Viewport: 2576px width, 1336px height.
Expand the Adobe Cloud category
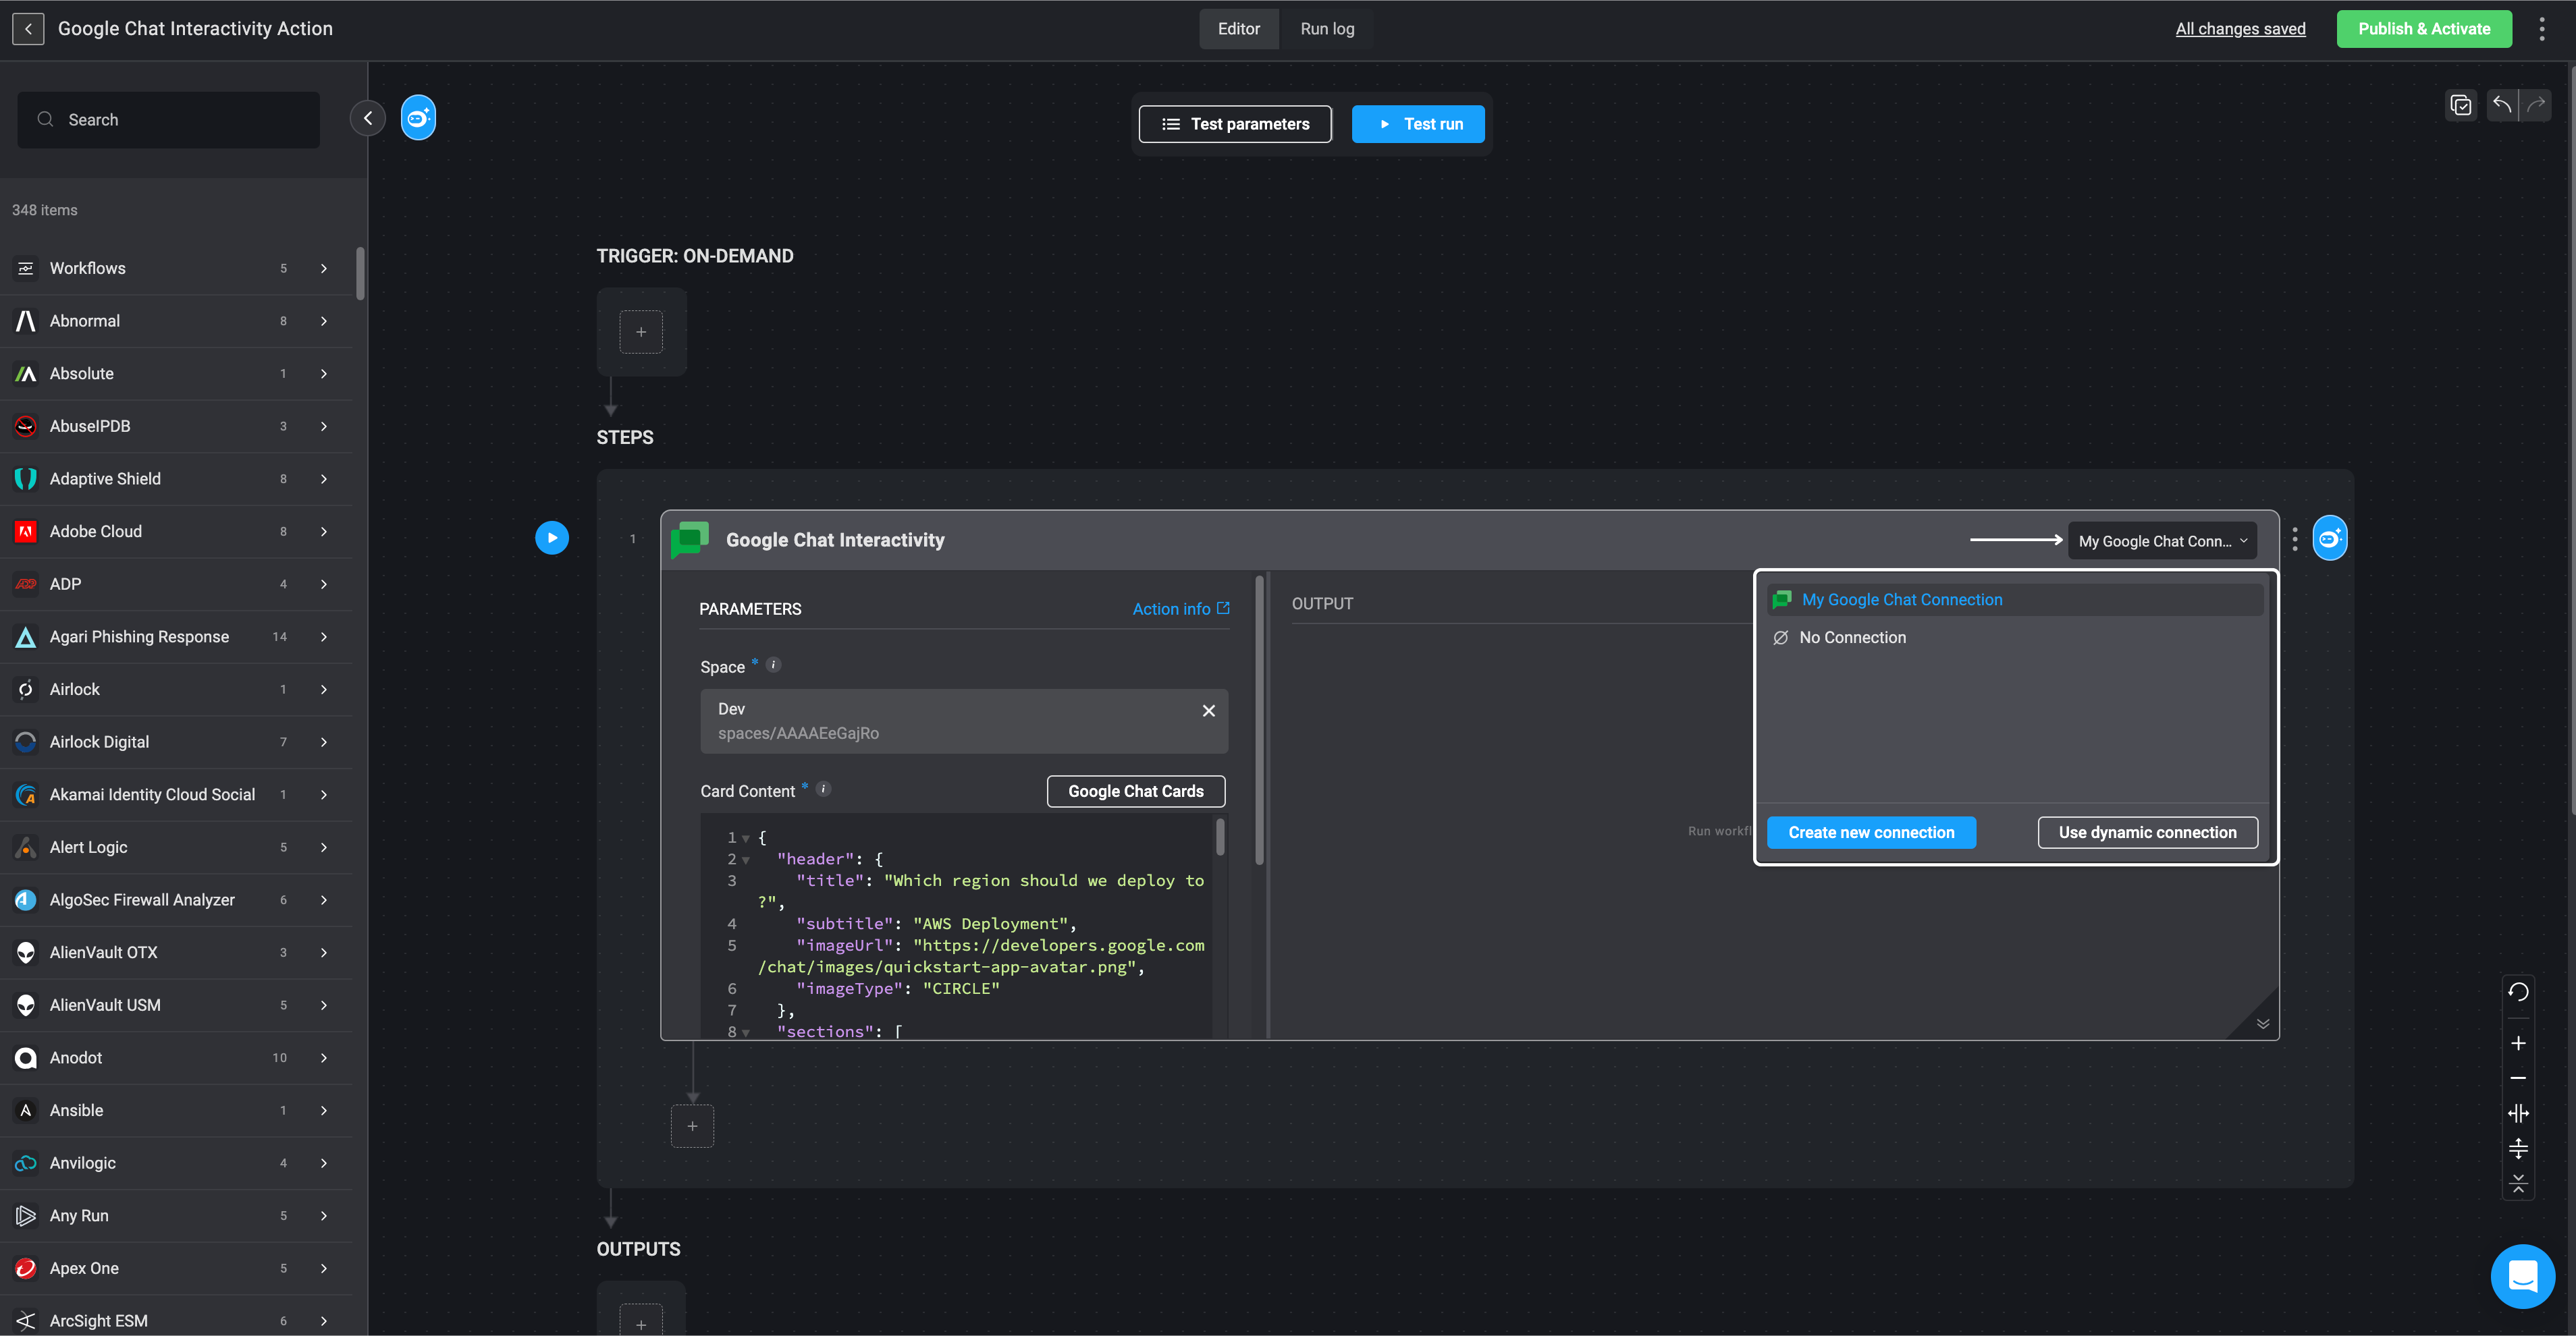324,532
